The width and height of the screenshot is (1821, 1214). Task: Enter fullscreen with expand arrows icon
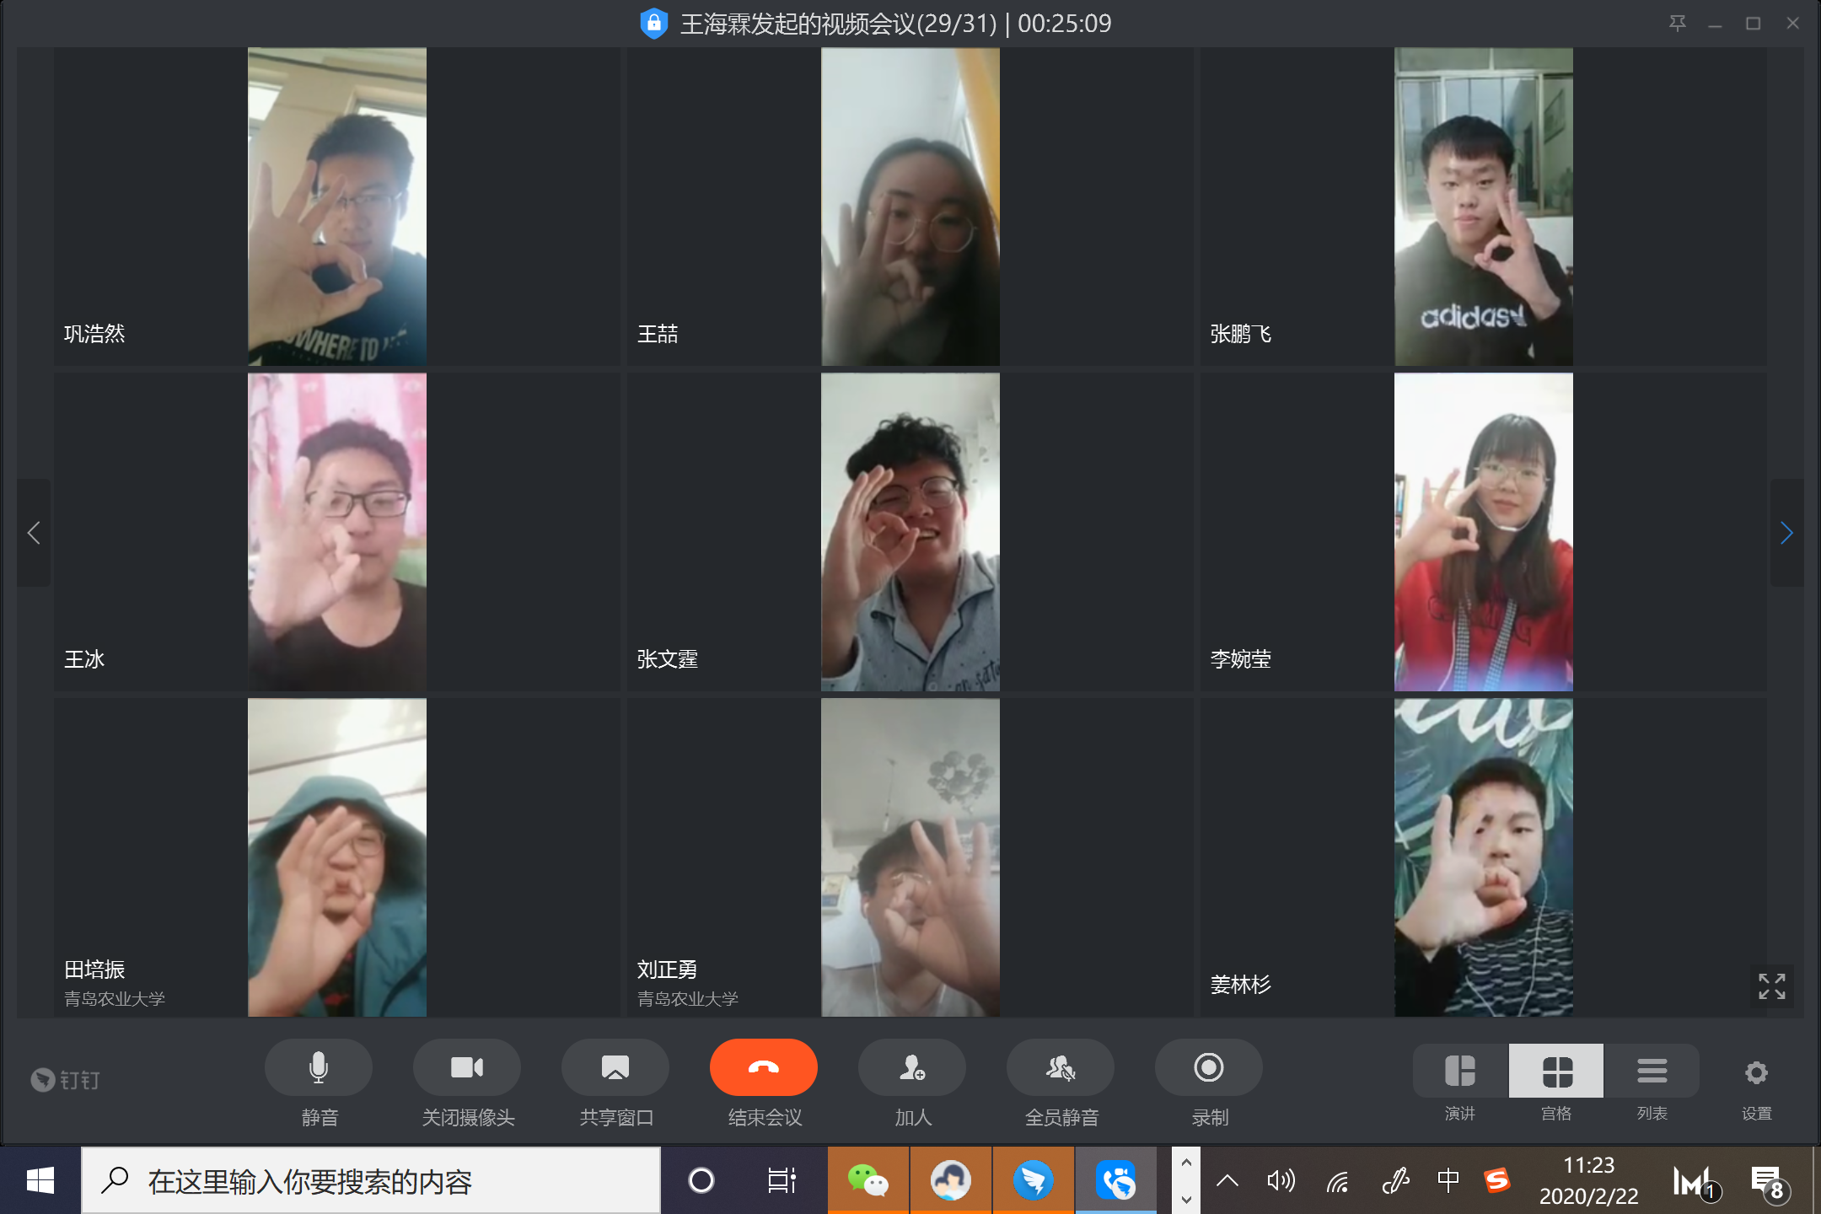click(x=1771, y=986)
